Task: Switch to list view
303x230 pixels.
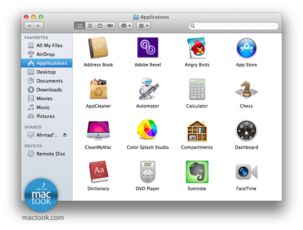Action: (x=90, y=26)
